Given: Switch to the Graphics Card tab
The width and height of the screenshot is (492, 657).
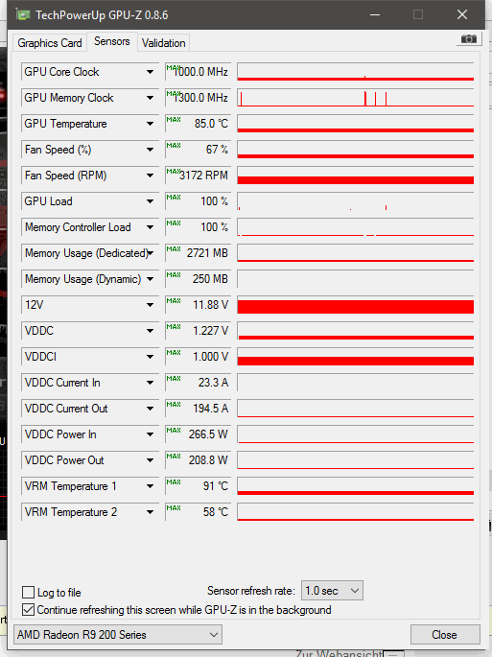Looking at the screenshot, I should [x=50, y=43].
